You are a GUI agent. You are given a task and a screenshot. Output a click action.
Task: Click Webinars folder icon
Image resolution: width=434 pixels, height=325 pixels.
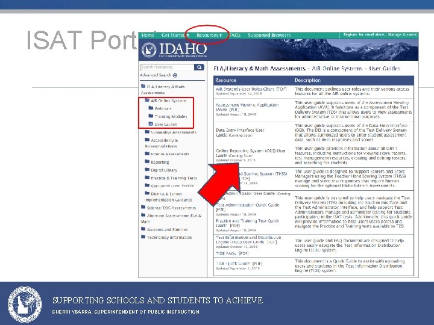click(x=151, y=108)
